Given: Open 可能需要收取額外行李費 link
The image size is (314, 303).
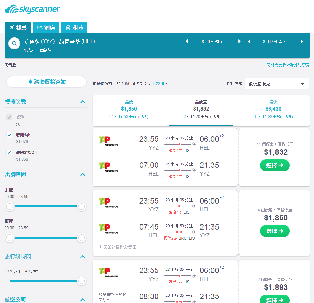Looking at the screenshot, I should pyautogui.click(x=288, y=65).
